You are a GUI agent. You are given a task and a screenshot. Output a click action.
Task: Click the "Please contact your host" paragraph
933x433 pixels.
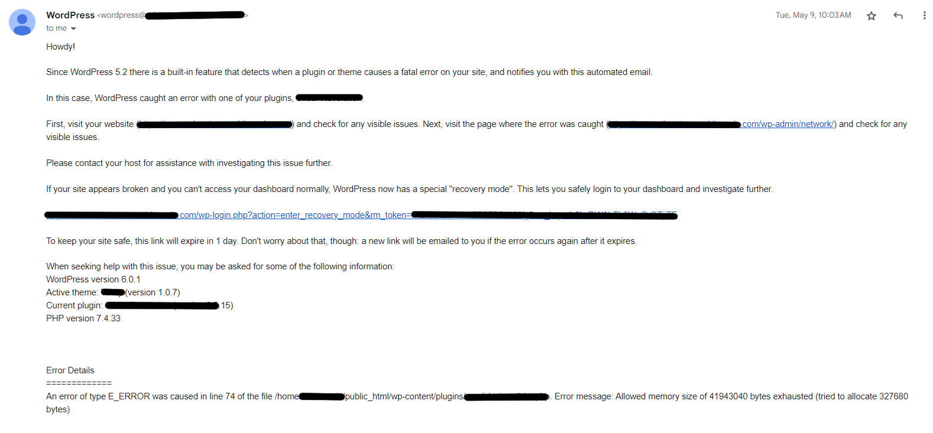click(189, 163)
